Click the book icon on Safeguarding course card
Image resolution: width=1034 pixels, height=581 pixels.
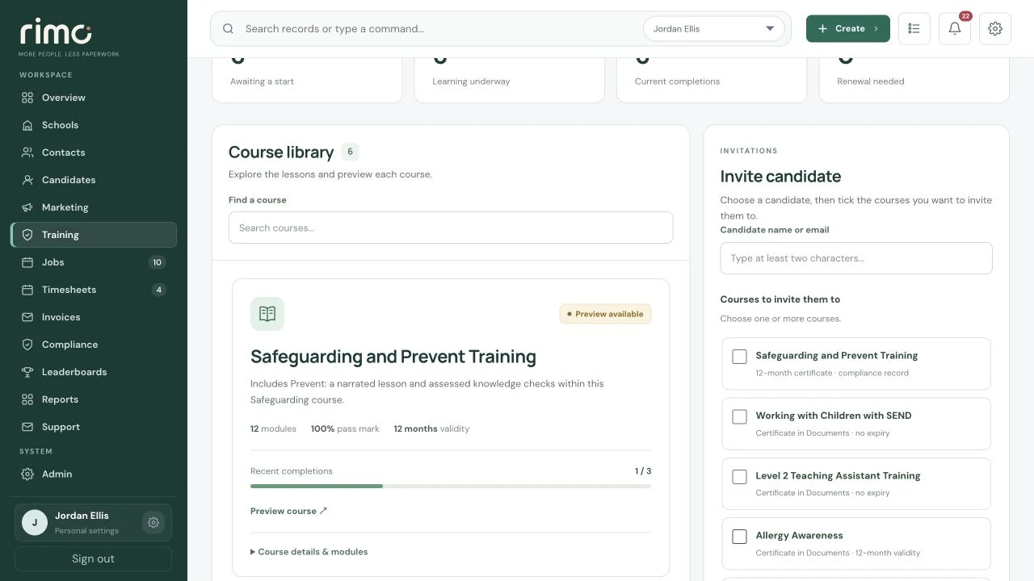(x=267, y=314)
